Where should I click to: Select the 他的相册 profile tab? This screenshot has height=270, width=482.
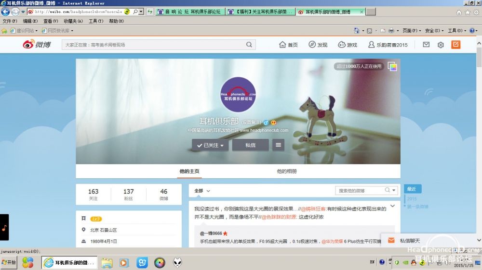point(286,171)
